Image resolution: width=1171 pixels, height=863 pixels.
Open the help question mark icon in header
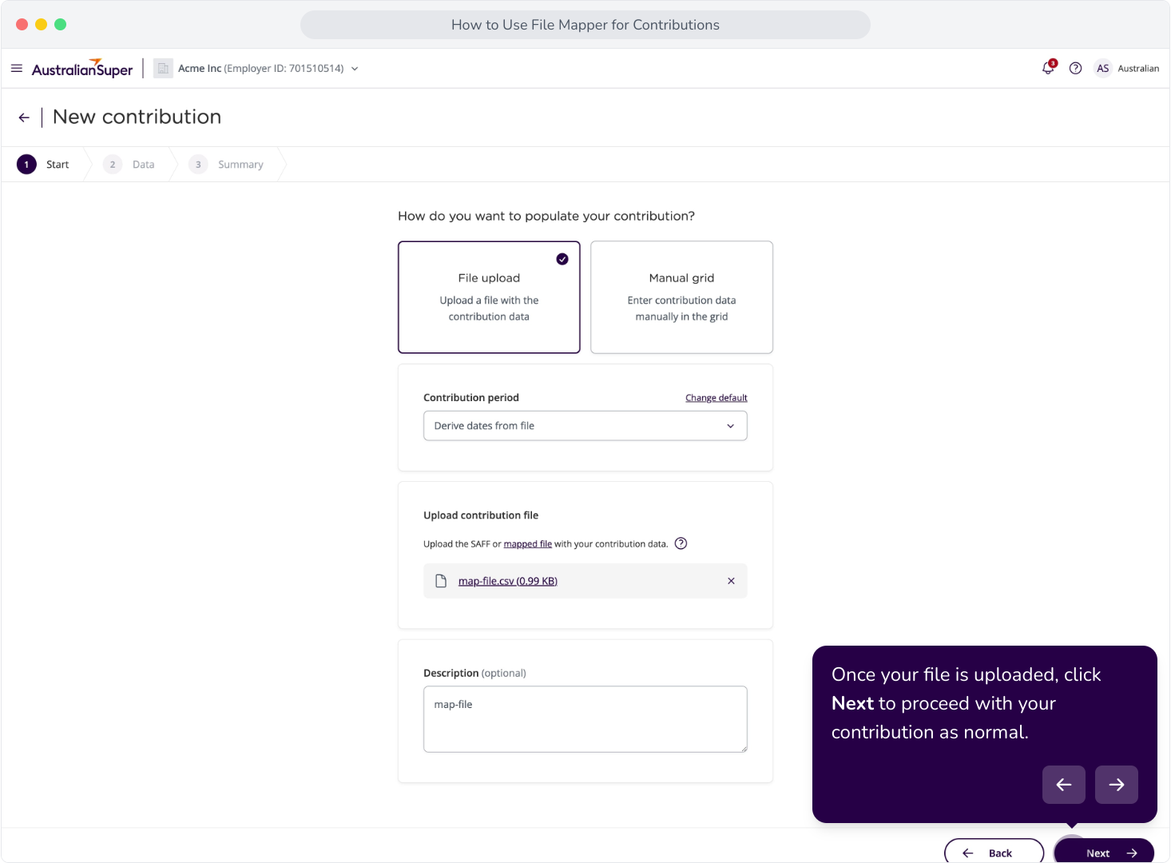tap(1076, 69)
